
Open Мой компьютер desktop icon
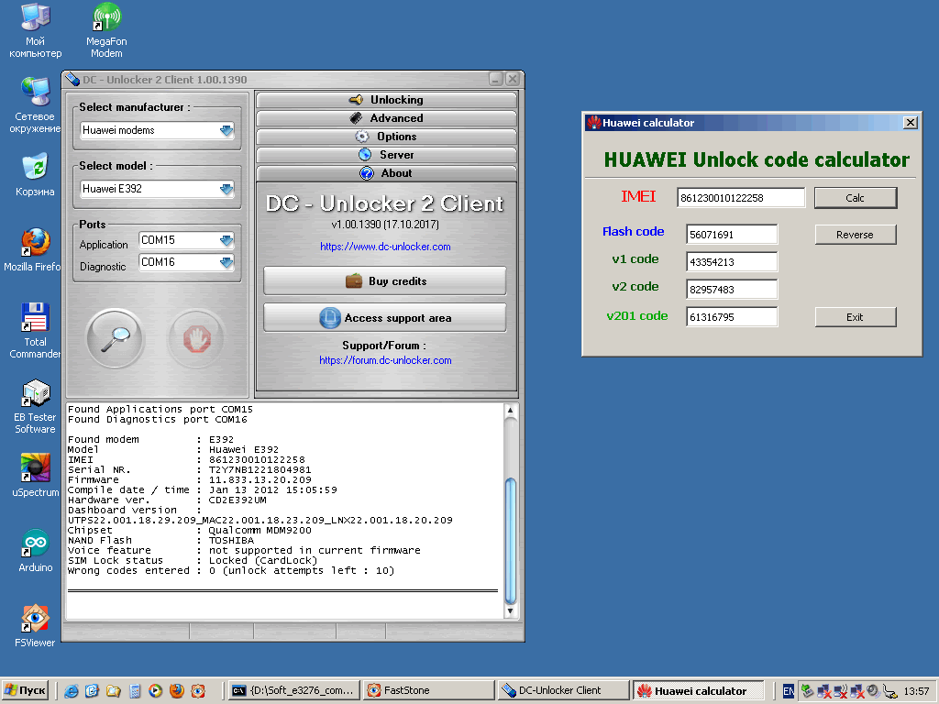[35, 30]
